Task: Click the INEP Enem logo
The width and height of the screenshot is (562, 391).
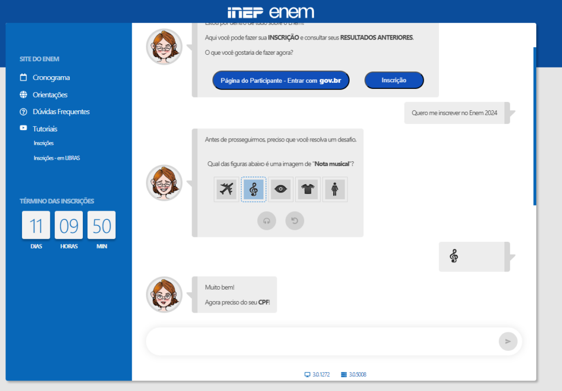Action: 271,12
